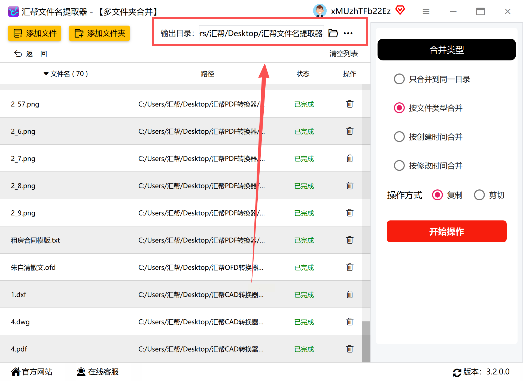
Task: Click 清空列表 to clear the list
Action: click(343, 54)
